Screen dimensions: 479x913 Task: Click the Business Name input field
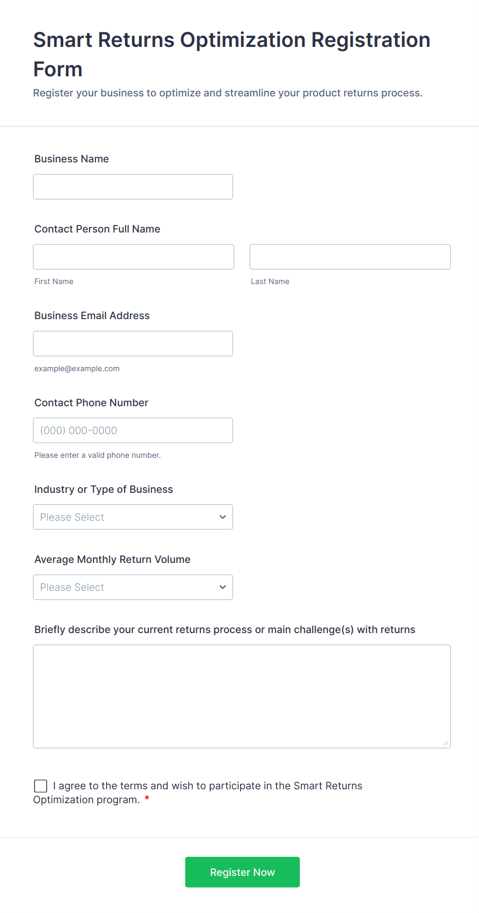[x=133, y=187]
